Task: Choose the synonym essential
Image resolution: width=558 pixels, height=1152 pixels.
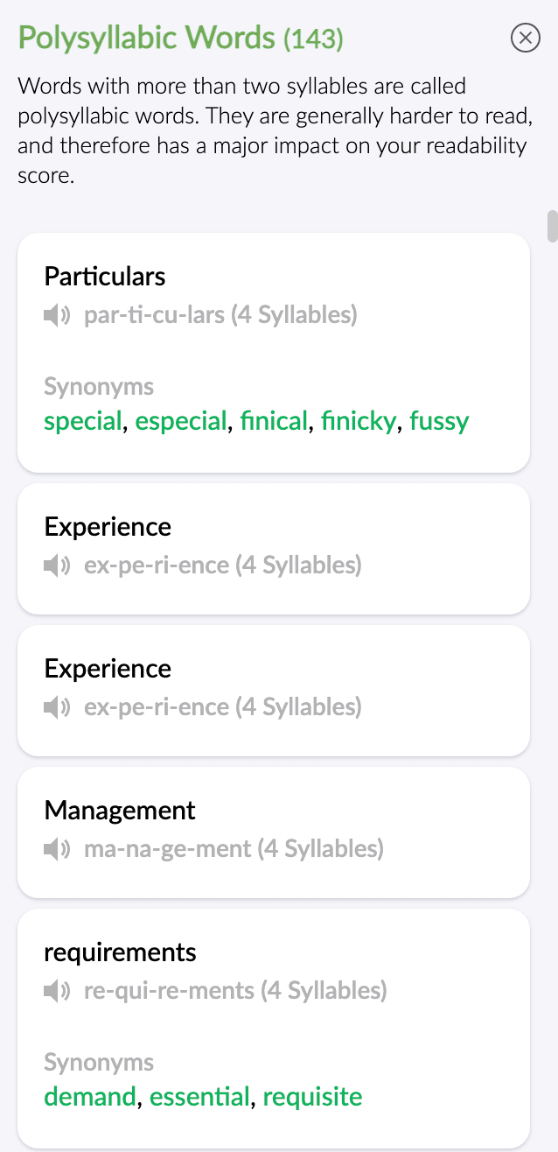Action: 197,1096
